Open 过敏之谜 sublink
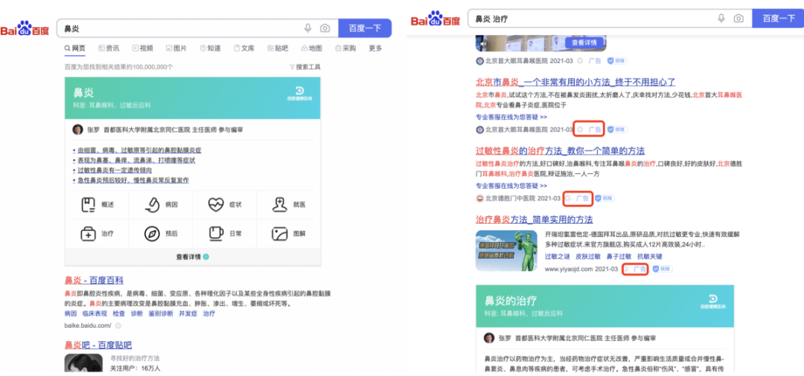804x376 pixels. (x=558, y=256)
